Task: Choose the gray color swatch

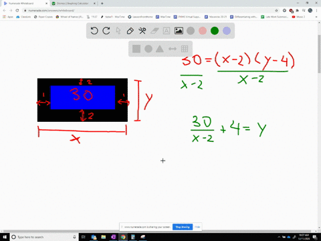Action: pyautogui.click(x=191, y=31)
